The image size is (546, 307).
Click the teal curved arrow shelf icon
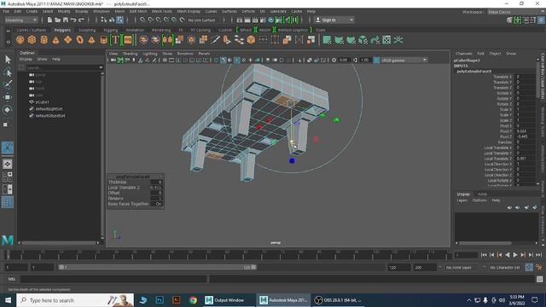(x=375, y=40)
